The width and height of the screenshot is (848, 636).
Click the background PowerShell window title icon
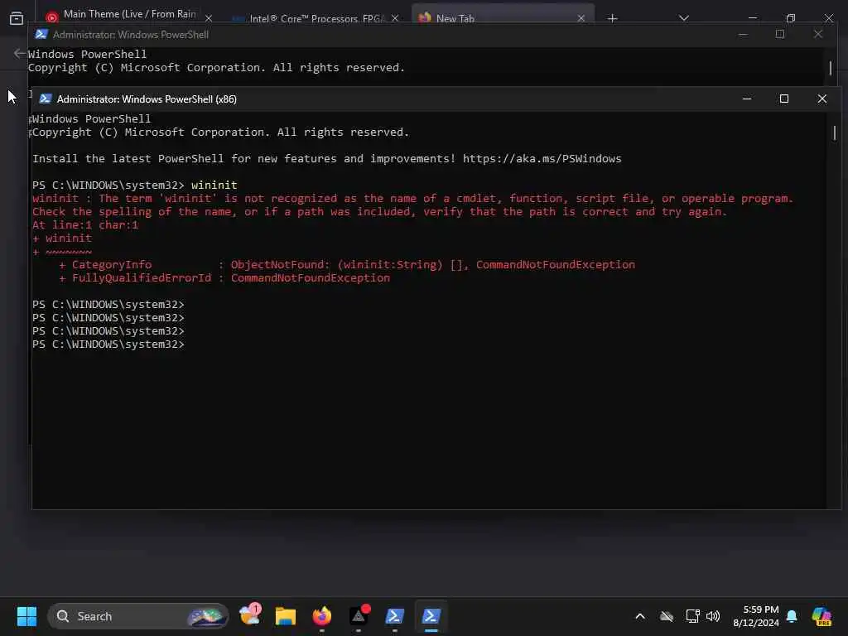[41, 34]
